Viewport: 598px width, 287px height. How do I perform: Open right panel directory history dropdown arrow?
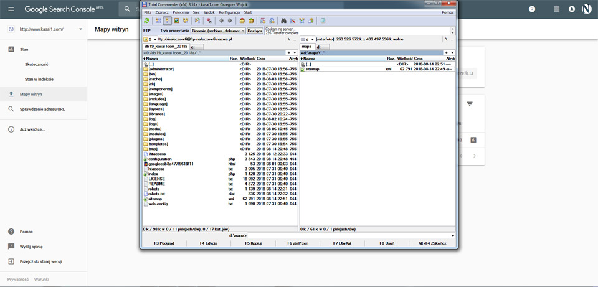click(452, 52)
